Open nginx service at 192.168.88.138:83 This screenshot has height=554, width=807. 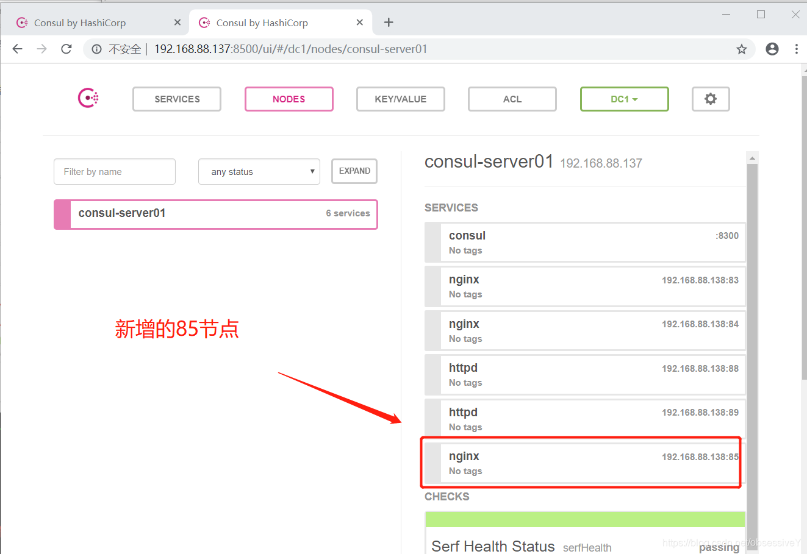[x=585, y=286]
